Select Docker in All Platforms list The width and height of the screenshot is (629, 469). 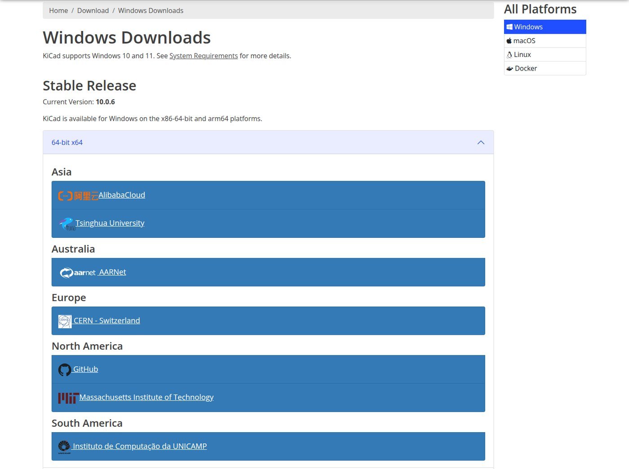coord(545,69)
